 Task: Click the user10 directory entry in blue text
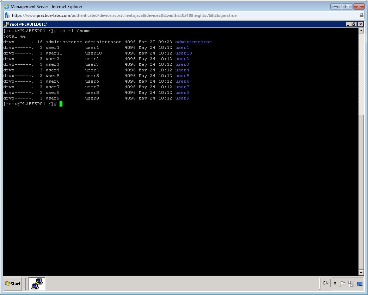click(x=183, y=53)
